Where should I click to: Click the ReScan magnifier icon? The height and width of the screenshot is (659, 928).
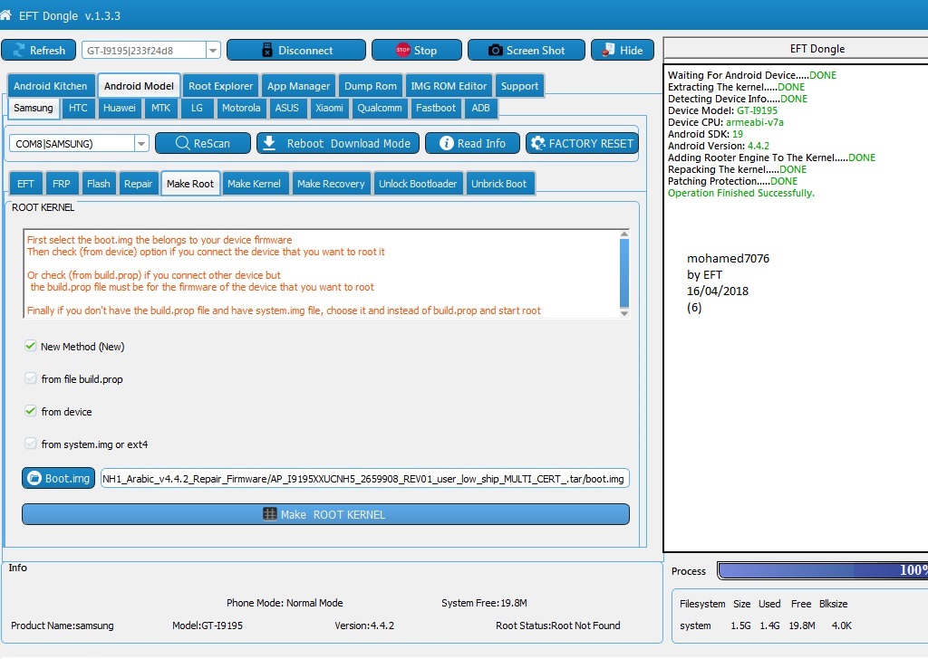[183, 143]
